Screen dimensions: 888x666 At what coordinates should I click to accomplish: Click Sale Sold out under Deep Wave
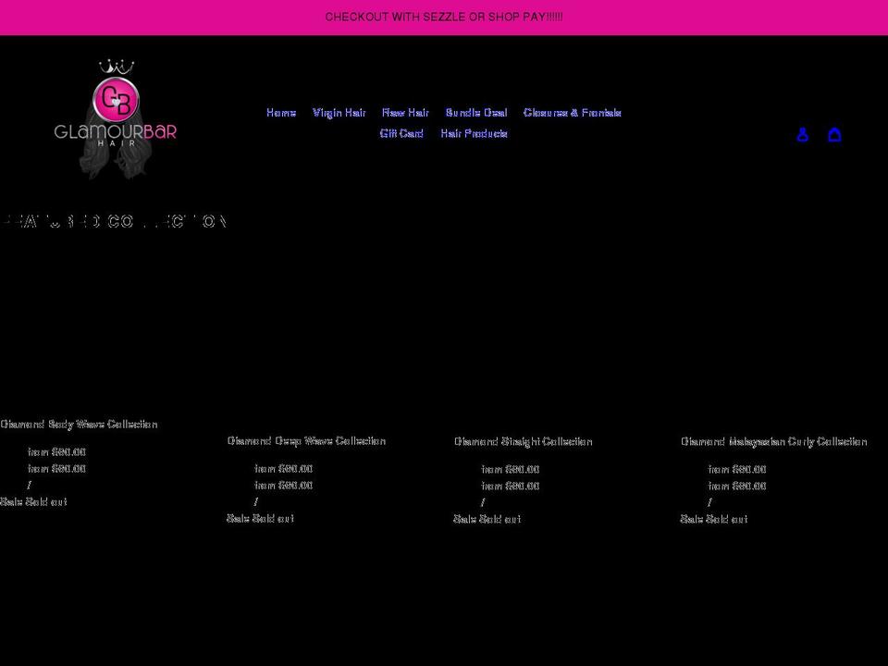click(261, 518)
